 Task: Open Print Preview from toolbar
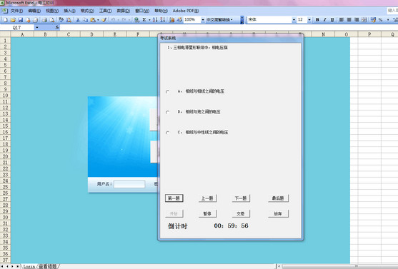click(52, 20)
